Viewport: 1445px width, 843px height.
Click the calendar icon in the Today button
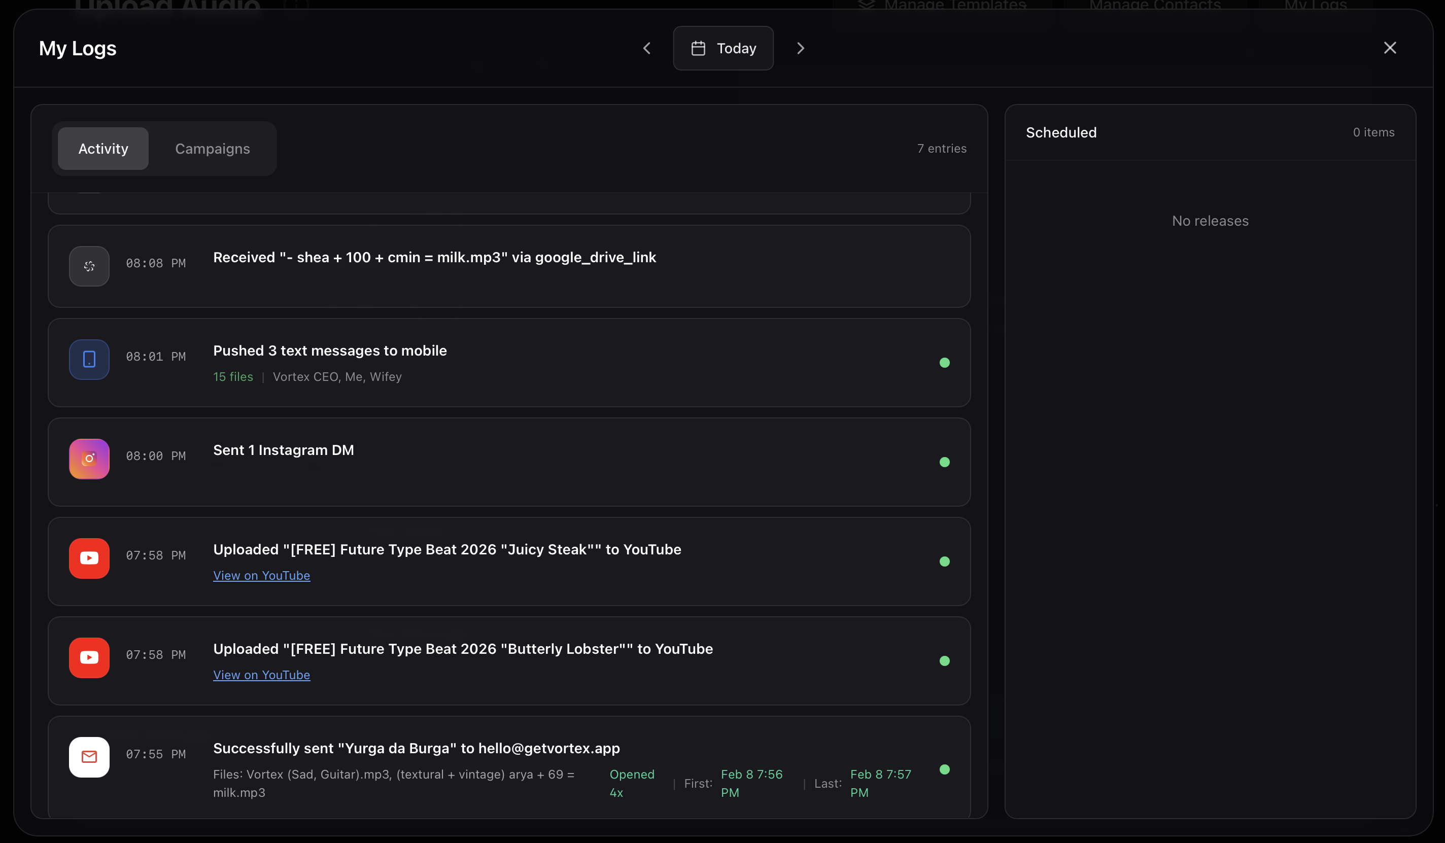click(x=698, y=48)
